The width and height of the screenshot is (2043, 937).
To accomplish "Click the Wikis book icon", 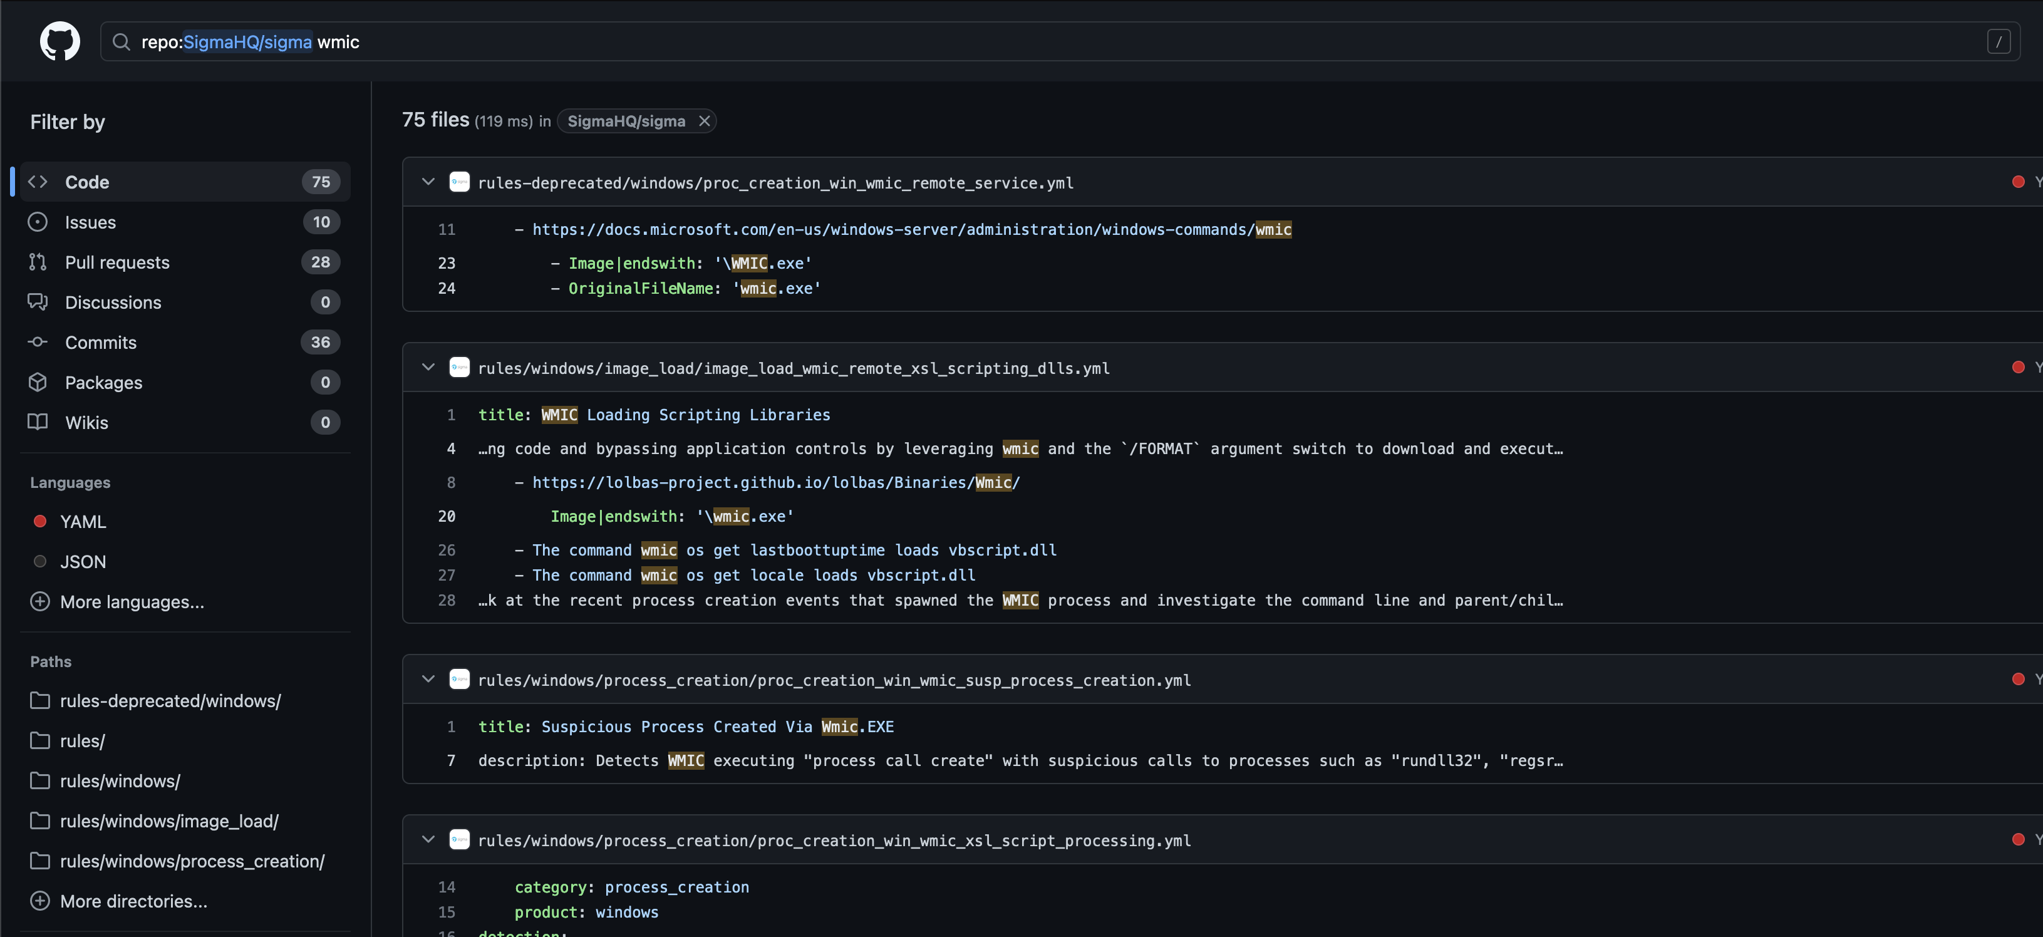I will pos(38,422).
